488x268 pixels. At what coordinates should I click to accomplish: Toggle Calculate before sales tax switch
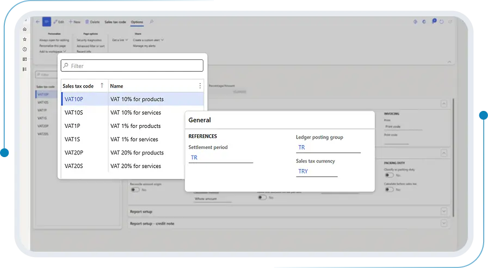(389, 189)
